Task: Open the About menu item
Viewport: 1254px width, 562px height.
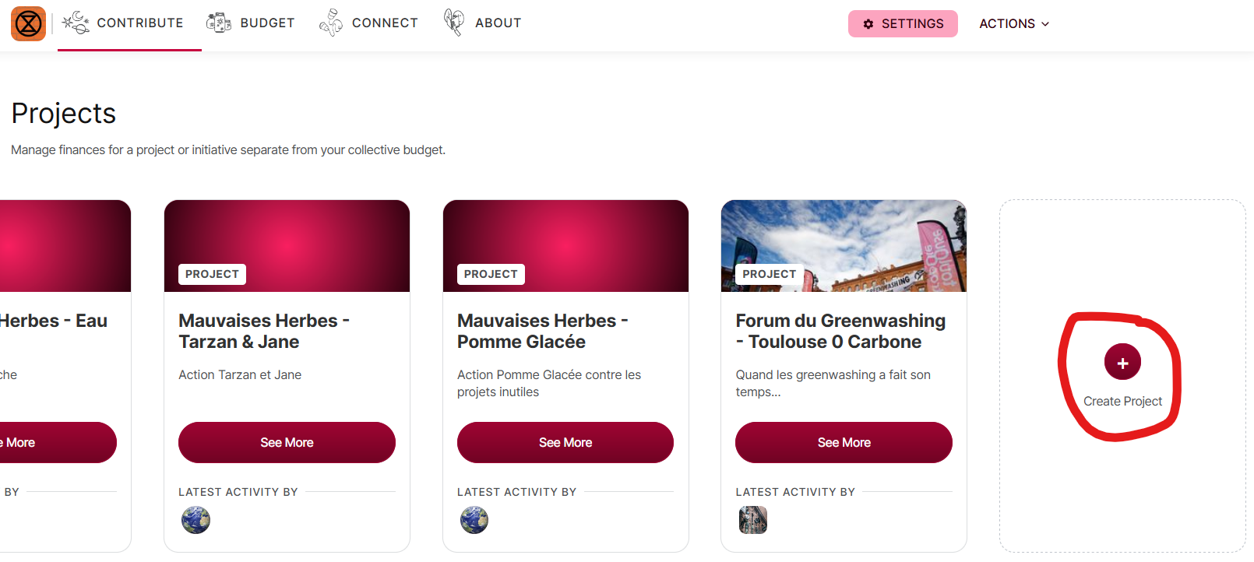Action: [x=498, y=23]
